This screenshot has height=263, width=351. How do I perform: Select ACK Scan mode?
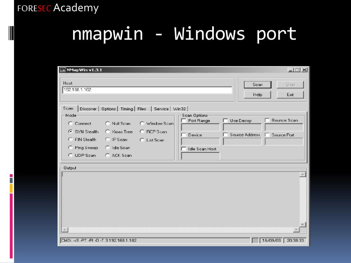(x=108, y=155)
